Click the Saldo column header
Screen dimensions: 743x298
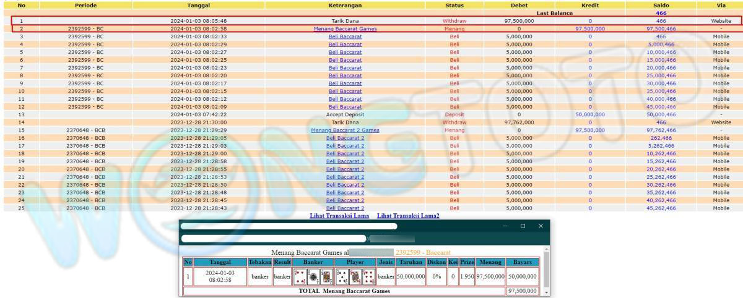point(661,5)
